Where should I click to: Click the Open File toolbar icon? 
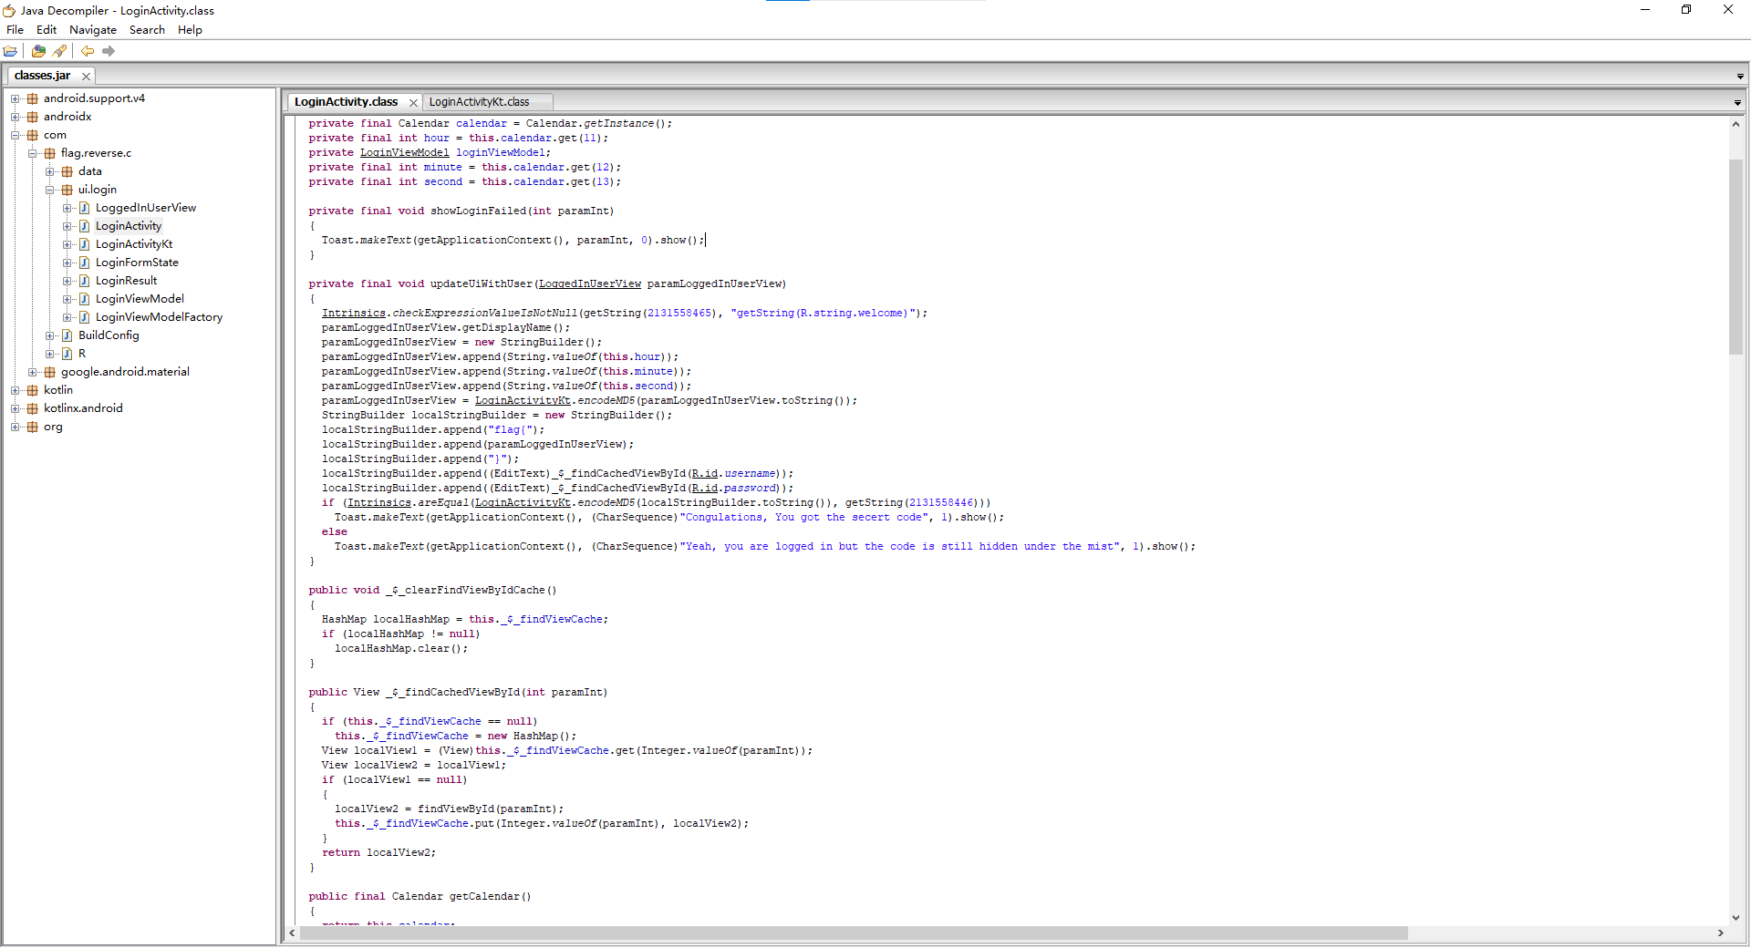click(11, 51)
